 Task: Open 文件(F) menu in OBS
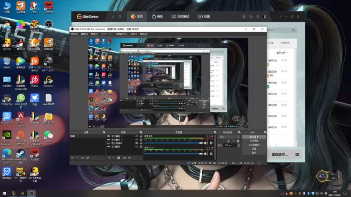[x=74, y=34]
